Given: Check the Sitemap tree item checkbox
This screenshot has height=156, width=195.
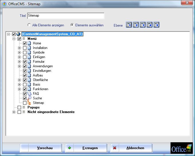Looking at the screenshot, I should tap(25, 103).
